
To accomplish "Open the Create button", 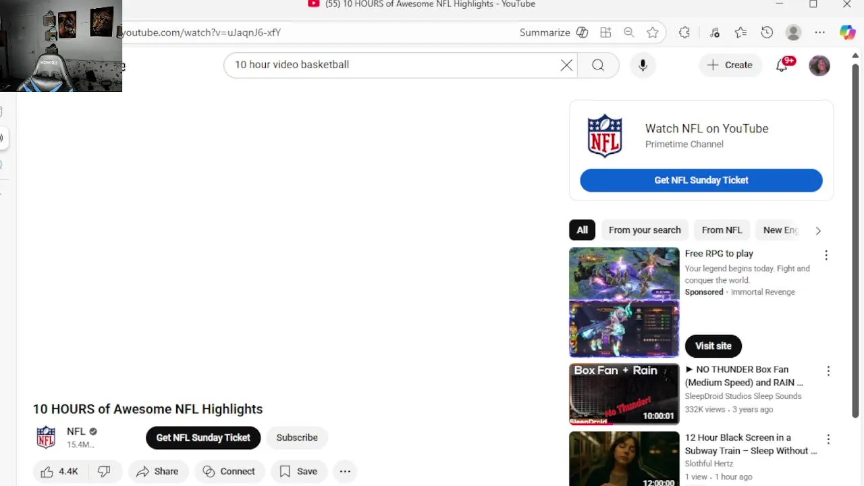I will coord(730,65).
